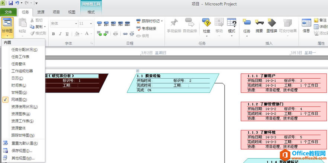Click the Save icon in quick access toolbar

11,3
